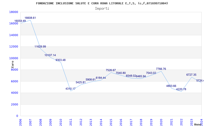Select data label 7040.80
204x127 pixels.
point(121,73)
